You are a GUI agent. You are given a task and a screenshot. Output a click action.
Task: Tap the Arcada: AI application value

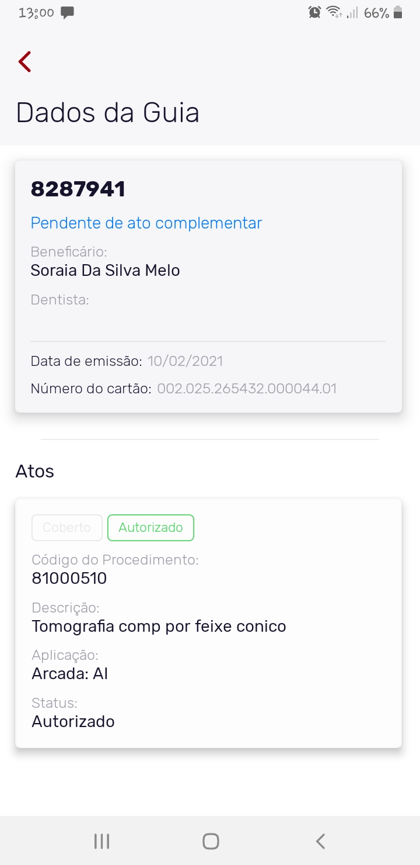click(70, 674)
